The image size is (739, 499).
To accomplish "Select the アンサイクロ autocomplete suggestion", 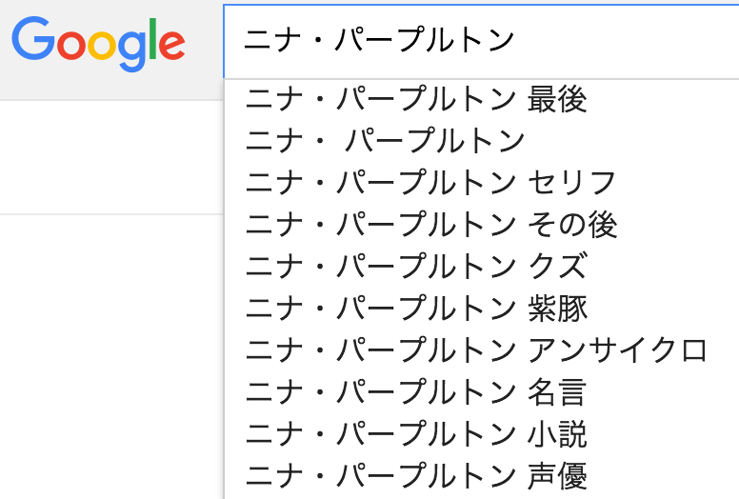I will (x=482, y=350).
